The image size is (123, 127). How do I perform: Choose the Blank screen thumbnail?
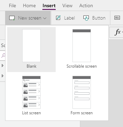point(31,46)
